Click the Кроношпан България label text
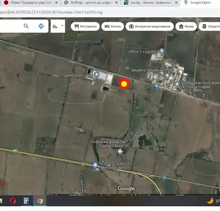The image size is (220, 211). point(200,85)
